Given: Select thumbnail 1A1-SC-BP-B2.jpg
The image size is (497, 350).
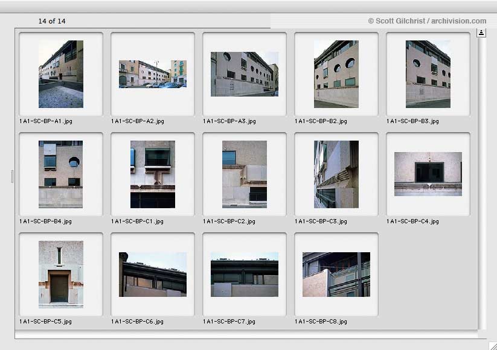Looking at the screenshot, I should tap(336, 74).
